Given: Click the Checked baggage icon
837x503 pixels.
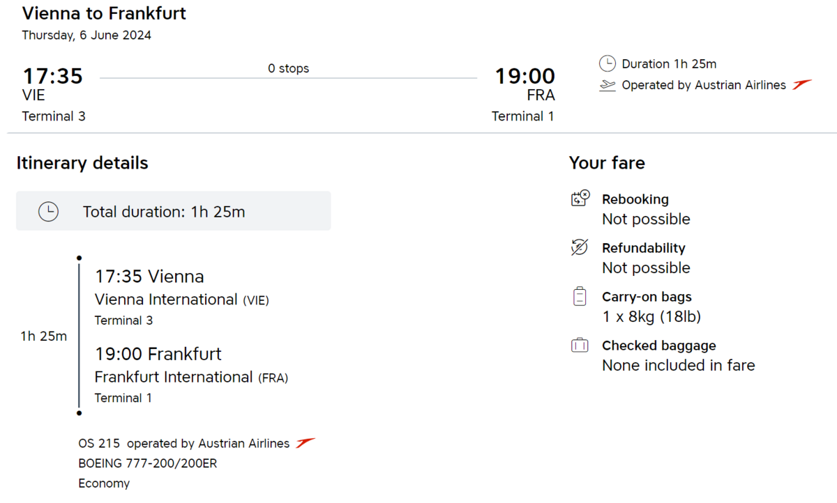Looking at the screenshot, I should pos(580,346).
